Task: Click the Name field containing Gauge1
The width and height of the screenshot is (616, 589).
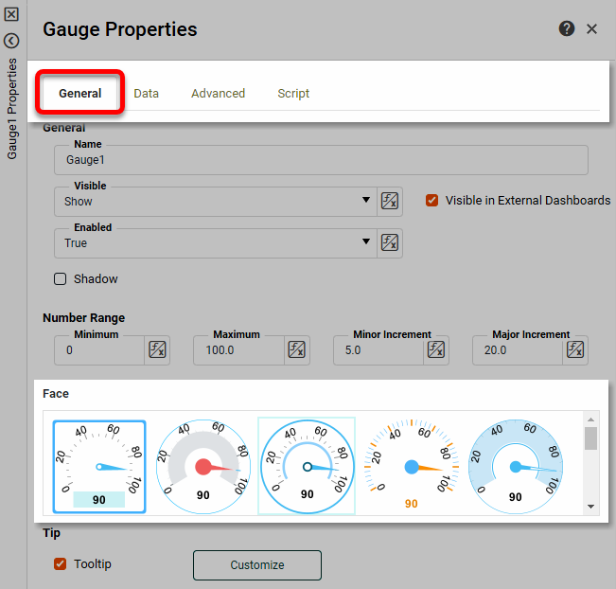Action: [x=321, y=160]
